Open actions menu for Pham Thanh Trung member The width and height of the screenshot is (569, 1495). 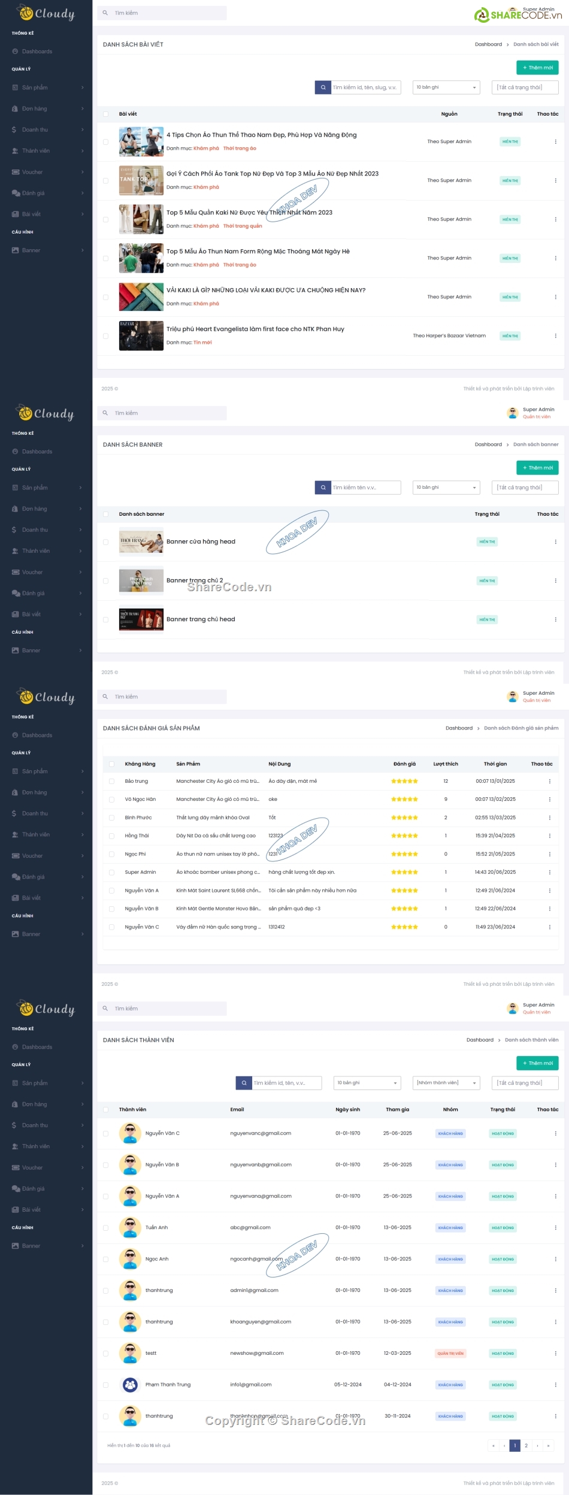click(x=555, y=1385)
